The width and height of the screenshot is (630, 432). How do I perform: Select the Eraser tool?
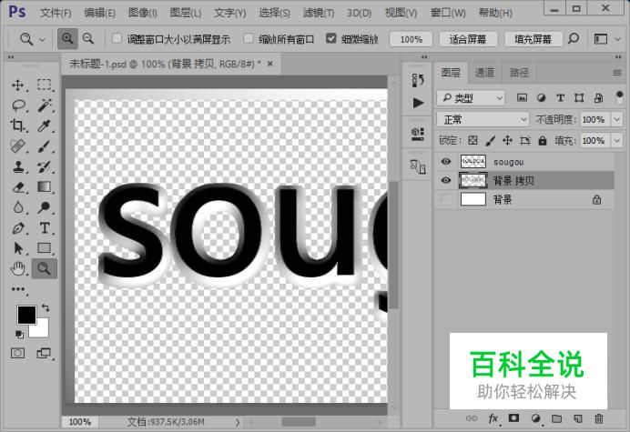point(17,187)
